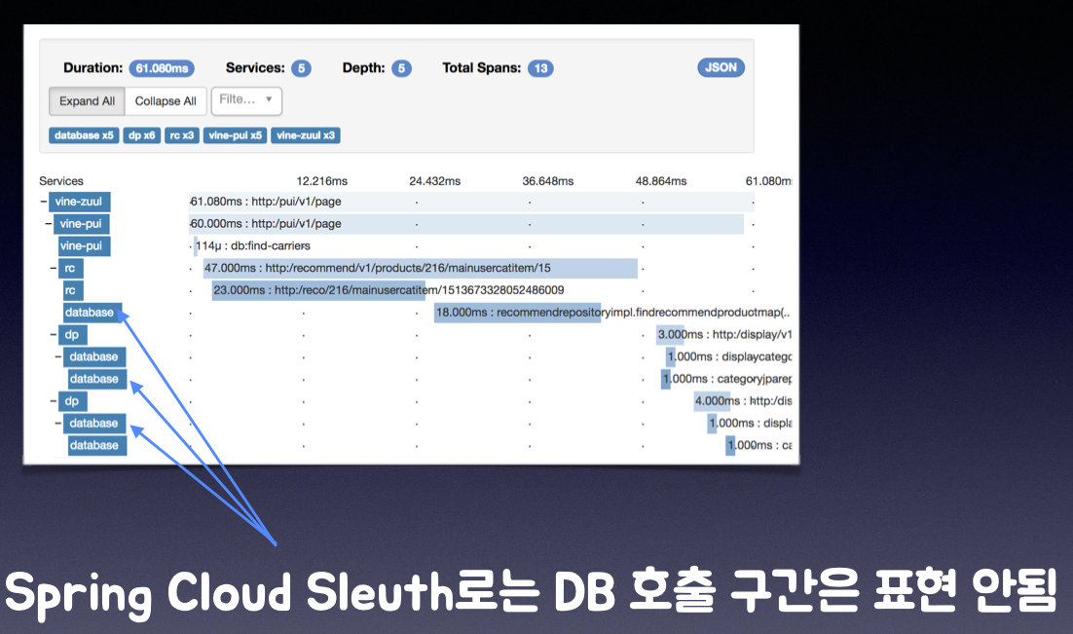This screenshot has height=634, width=1073.
Task: Select the database x5 service tag
Action: pos(84,135)
